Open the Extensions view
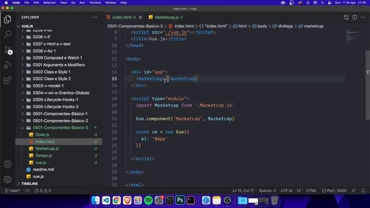The width and height of the screenshot is (370, 208). (x=8, y=80)
